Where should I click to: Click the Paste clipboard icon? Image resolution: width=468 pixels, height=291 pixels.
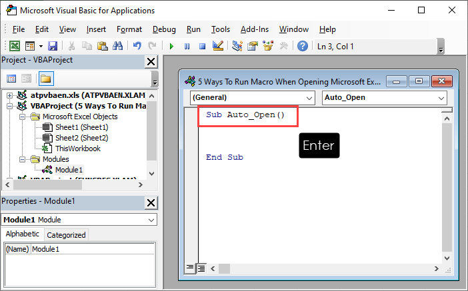pos(103,46)
